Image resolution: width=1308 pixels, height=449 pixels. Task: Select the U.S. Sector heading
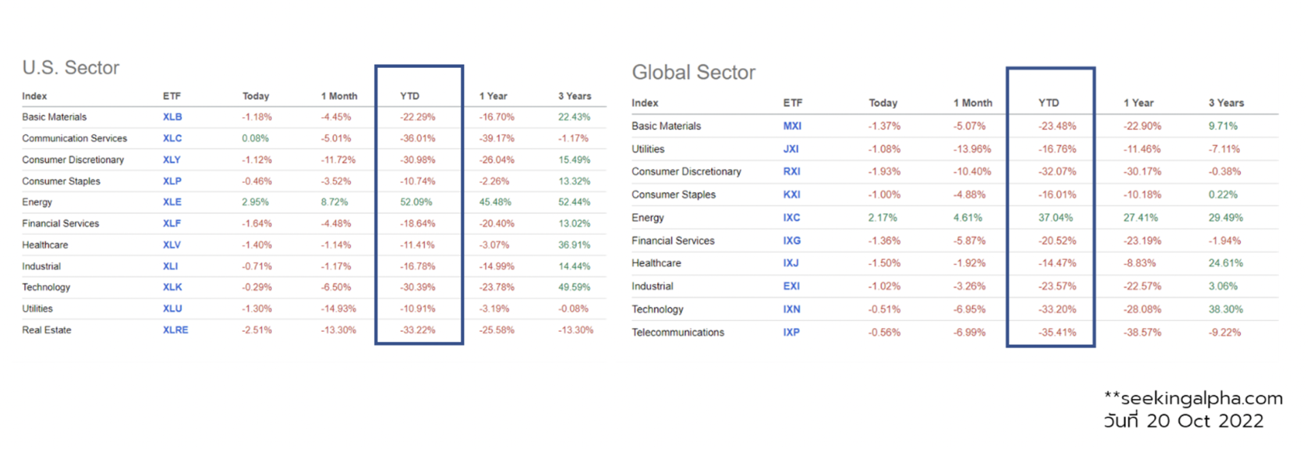click(71, 67)
